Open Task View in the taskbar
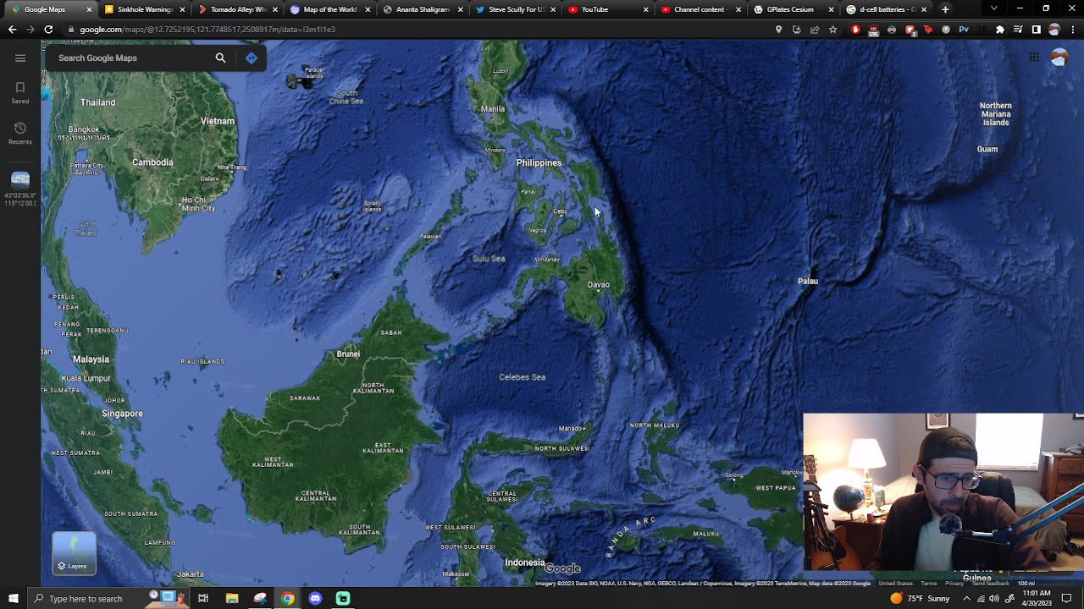The height and width of the screenshot is (609, 1084). [x=203, y=599]
